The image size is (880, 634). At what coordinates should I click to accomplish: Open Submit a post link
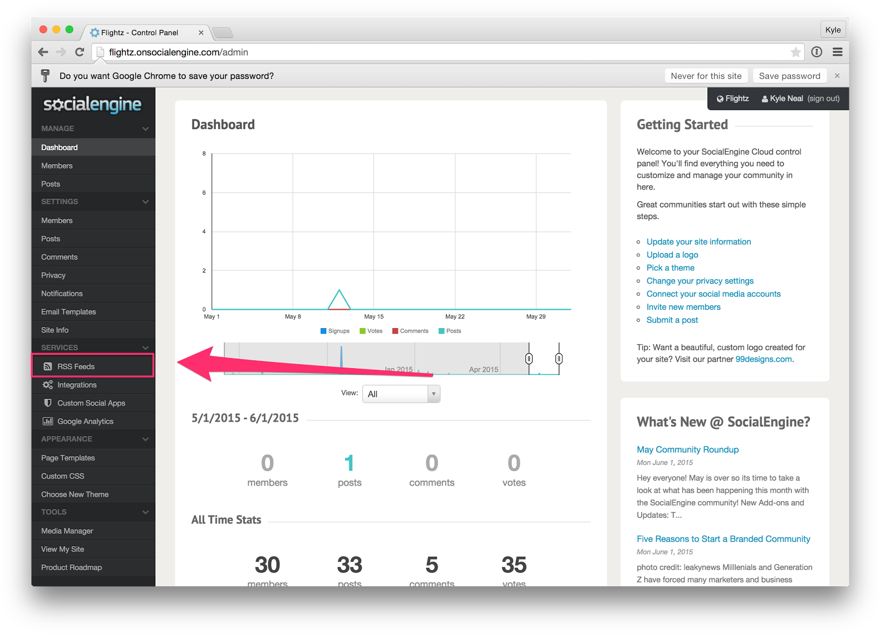coord(672,320)
